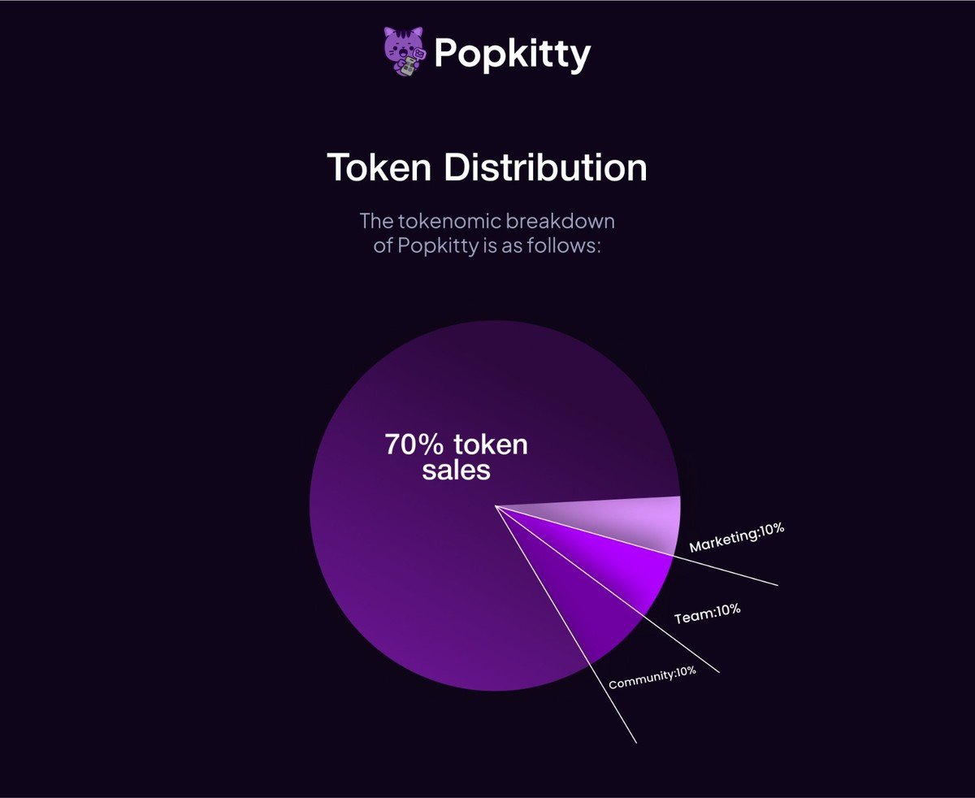Viewport: 975px width, 798px height.
Task: Click the word Token in the heading
Action: coord(377,167)
